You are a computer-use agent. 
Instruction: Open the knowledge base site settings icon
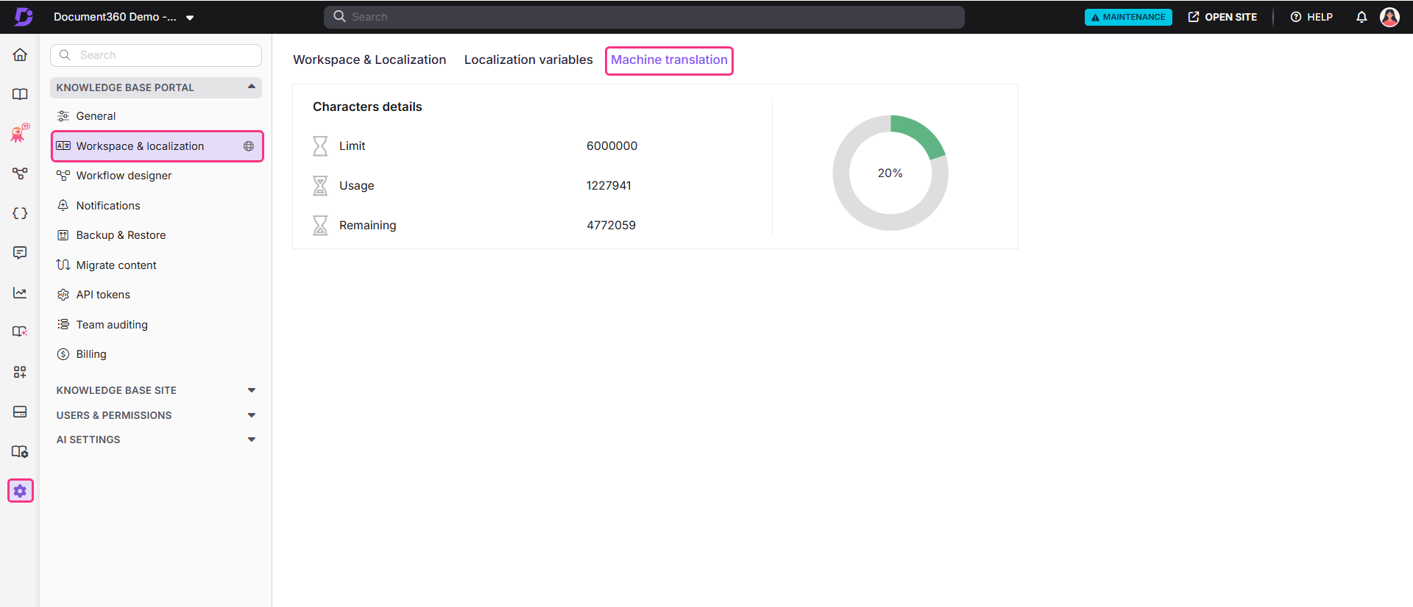(x=20, y=451)
